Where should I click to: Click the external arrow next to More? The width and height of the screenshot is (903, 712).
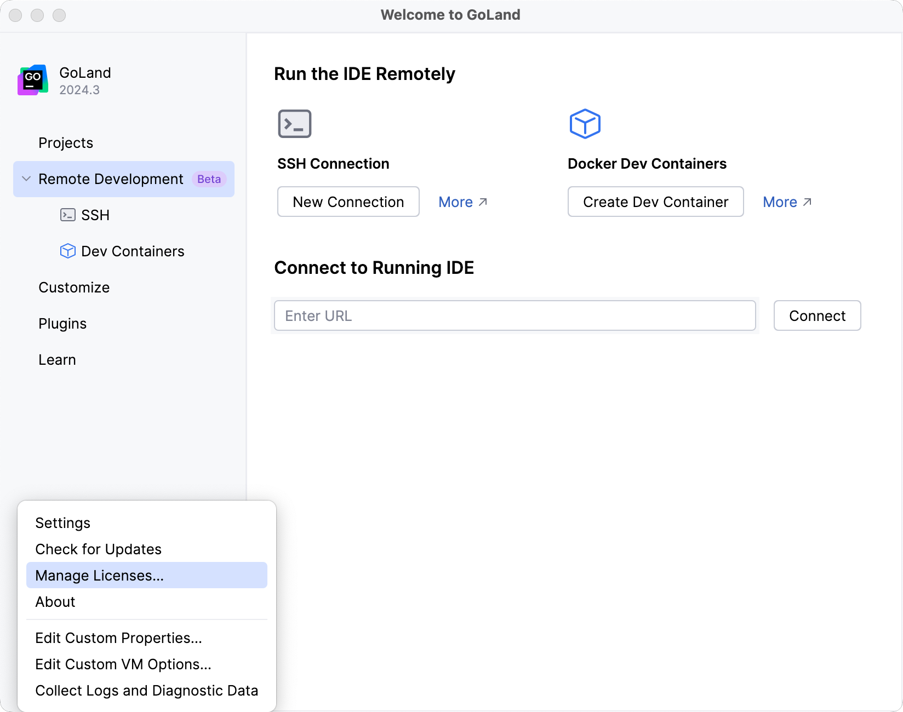click(483, 201)
